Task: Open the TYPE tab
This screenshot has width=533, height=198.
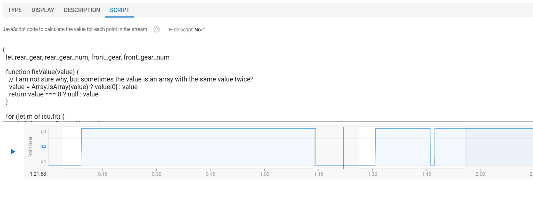Action: point(15,10)
